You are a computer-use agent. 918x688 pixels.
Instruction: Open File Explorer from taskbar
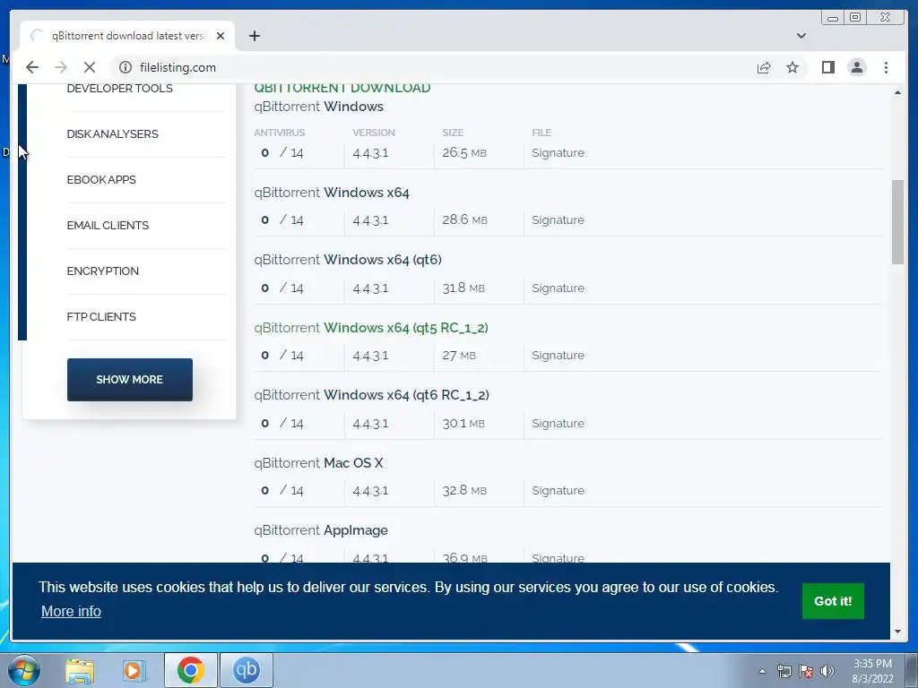click(80, 670)
